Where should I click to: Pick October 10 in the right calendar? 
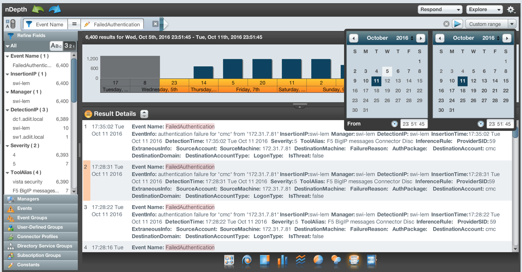pyautogui.click(x=452, y=81)
